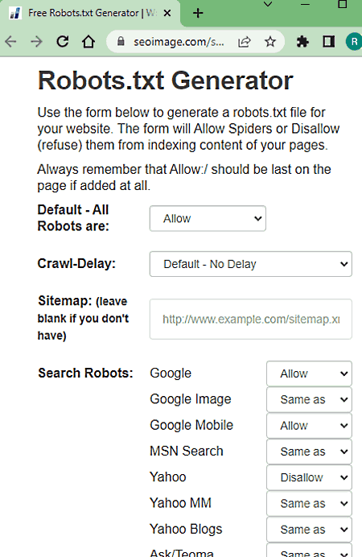Close the Free Robots.txt Generator tab
This screenshot has width=362, height=557.
(x=167, y=13)
